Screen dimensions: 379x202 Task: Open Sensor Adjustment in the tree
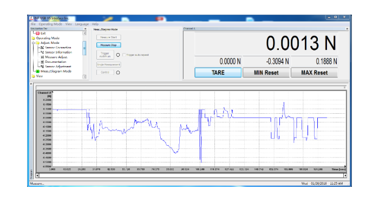point(58,67)
